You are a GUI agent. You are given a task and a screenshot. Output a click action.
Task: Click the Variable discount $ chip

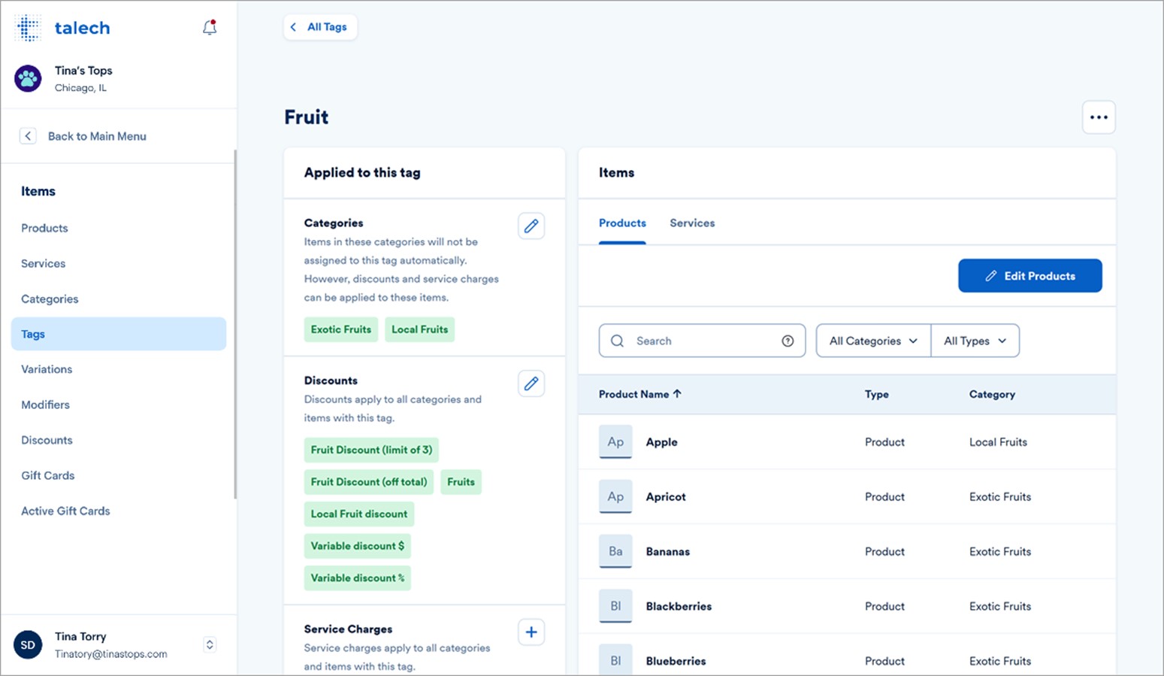pyautogui.click(x=358, y=546)
